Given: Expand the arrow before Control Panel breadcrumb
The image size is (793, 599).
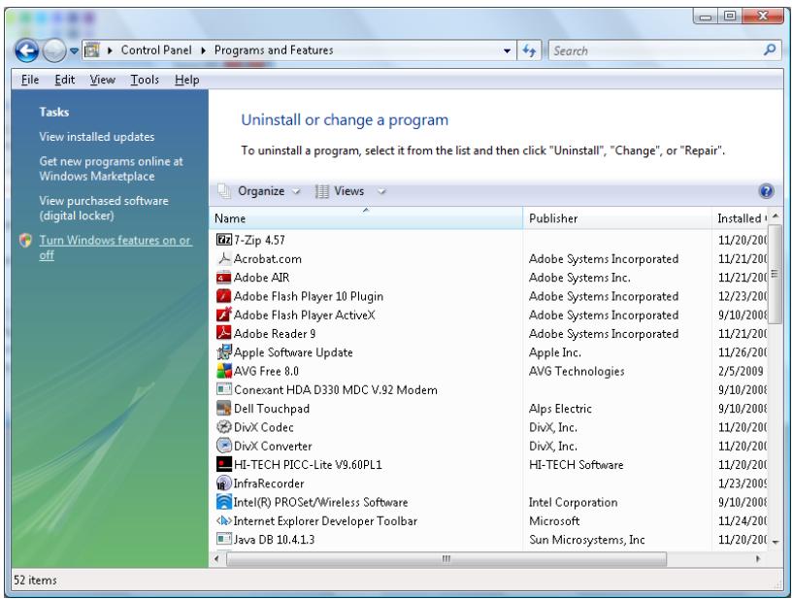Looking at the screenshot, I should (x=110, y=50).
